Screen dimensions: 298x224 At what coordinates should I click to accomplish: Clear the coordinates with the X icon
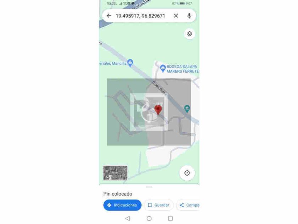[176, 16]
